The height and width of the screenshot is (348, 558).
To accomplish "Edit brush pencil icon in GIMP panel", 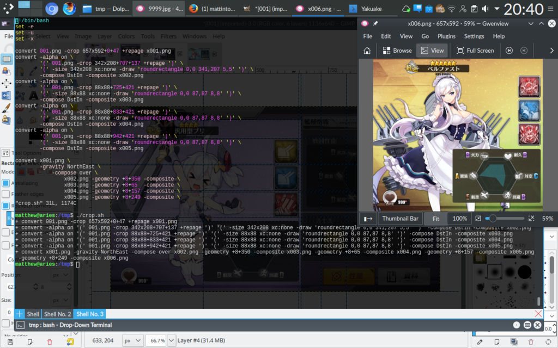I will point(480,342).
